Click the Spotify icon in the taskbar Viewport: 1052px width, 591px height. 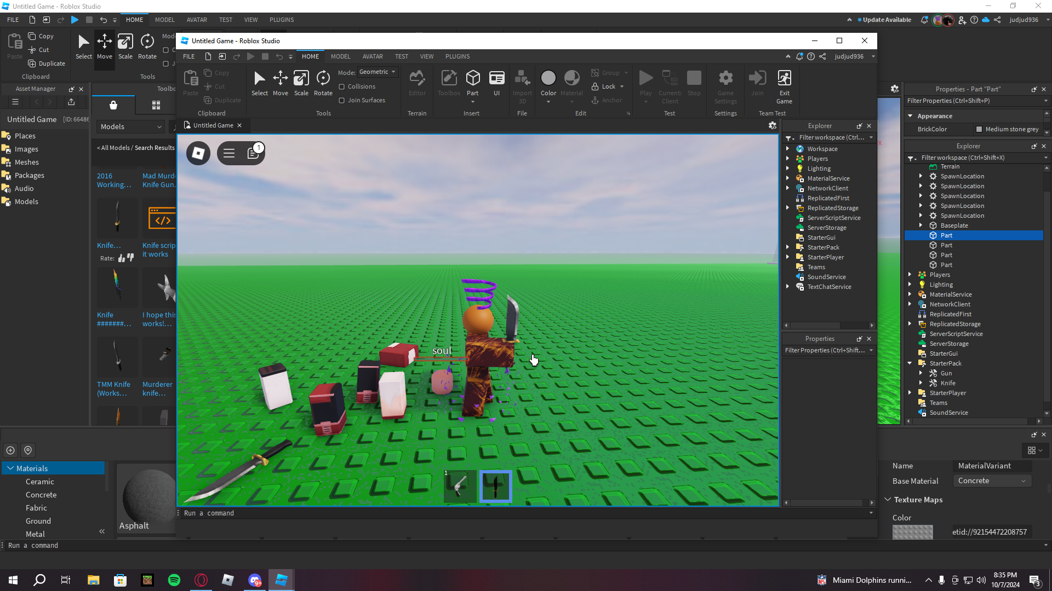click(x=174, y=580)
